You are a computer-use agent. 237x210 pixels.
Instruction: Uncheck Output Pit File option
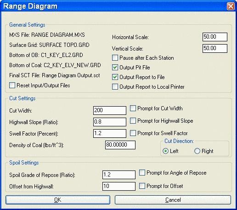click(115, 68)
